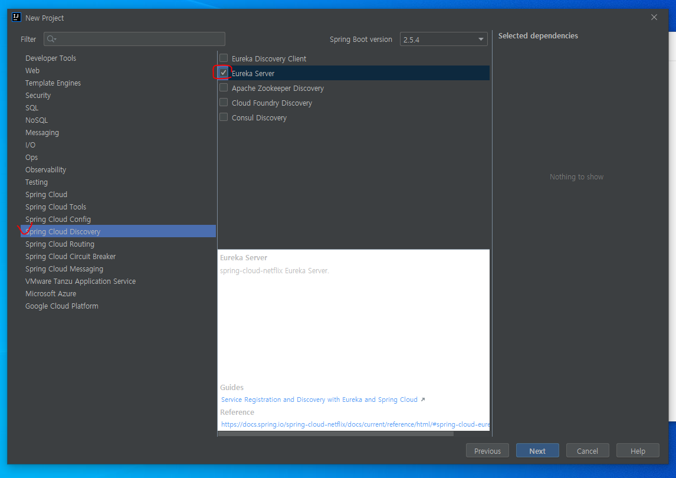676x478 pixels.
Task: Uncheck the Eureka Server checkbox
Action: (x=224, y=73)
